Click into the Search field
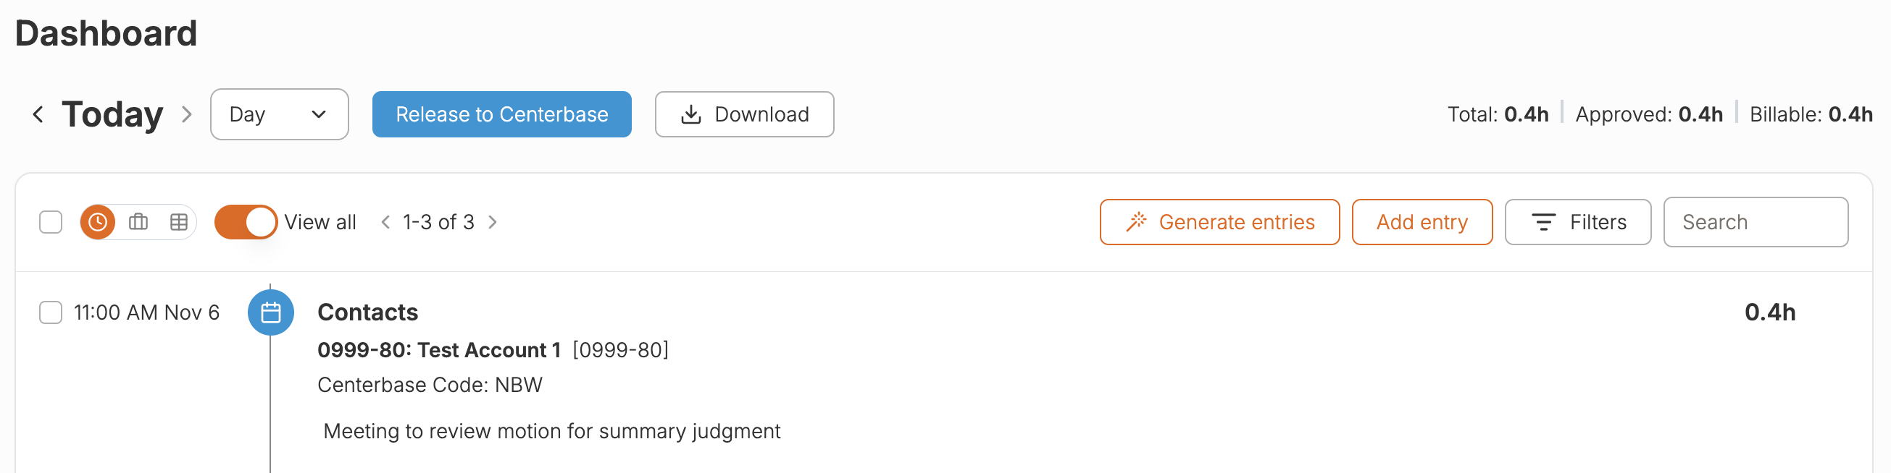Screen dimensions: 1891x473 [x=1755, y=222]
